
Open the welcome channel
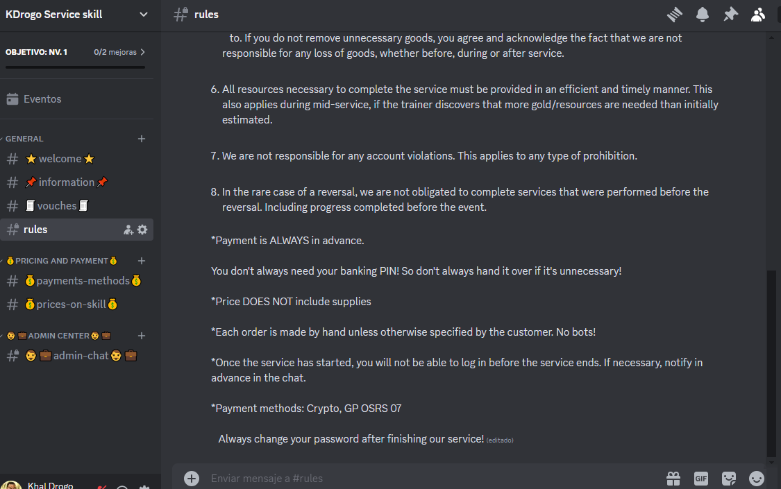(60, 159)
